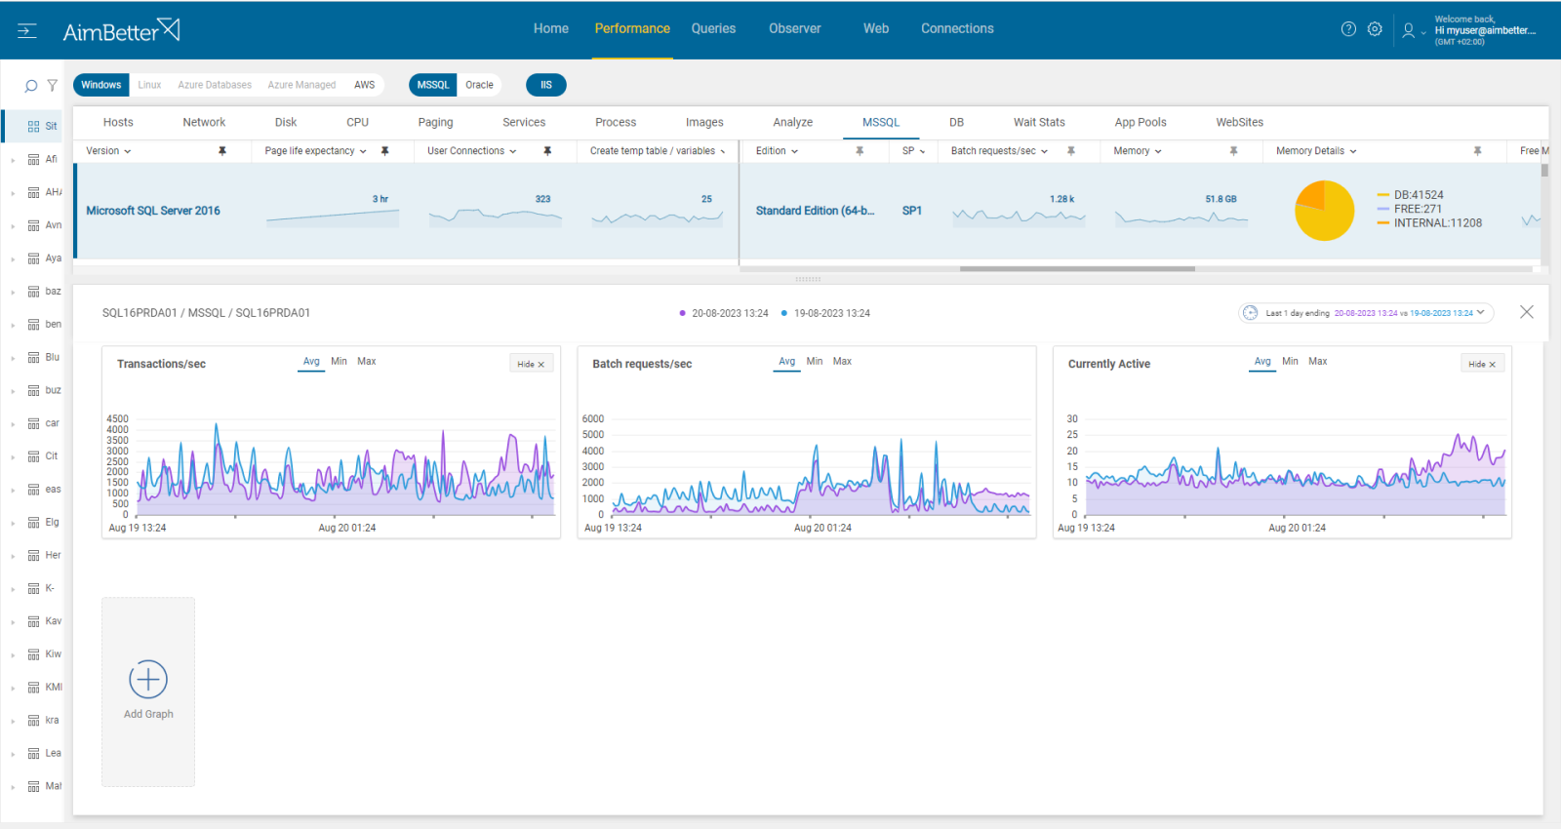Toggle the AWS platform filter
This screenshot has width=1561, height=829.
click(364, 85)
